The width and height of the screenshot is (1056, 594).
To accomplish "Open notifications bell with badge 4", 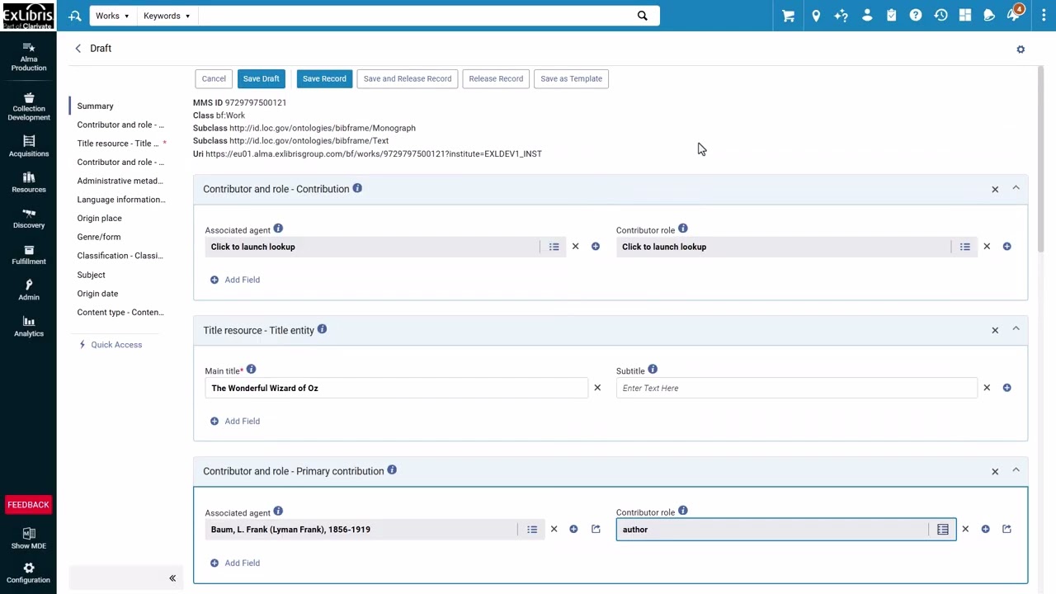I will (1014, 15).
